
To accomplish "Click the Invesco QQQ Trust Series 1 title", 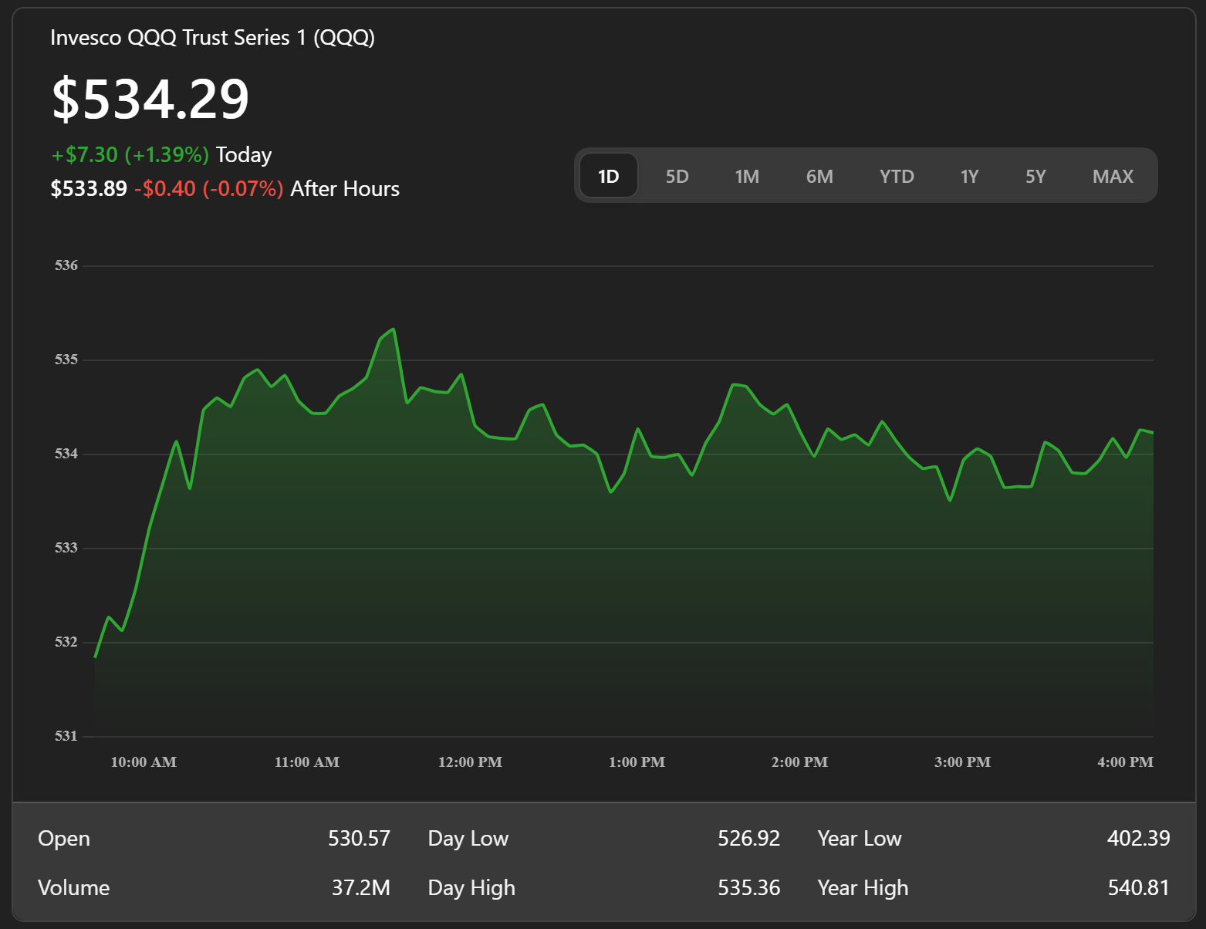I will point(212,37).
